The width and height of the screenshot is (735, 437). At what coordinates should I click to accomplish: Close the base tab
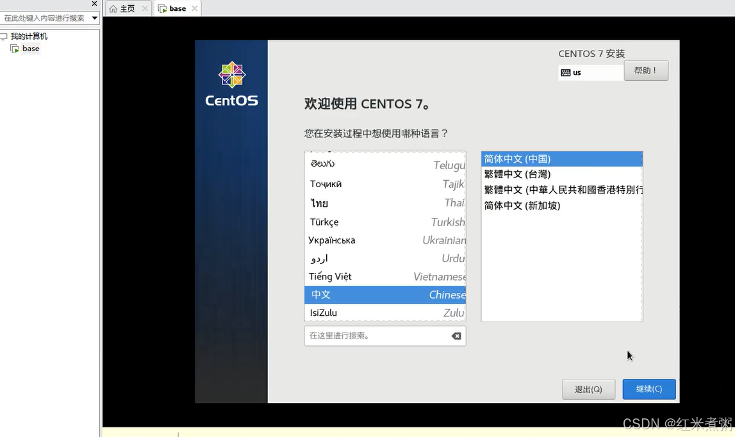coord(195,8)
